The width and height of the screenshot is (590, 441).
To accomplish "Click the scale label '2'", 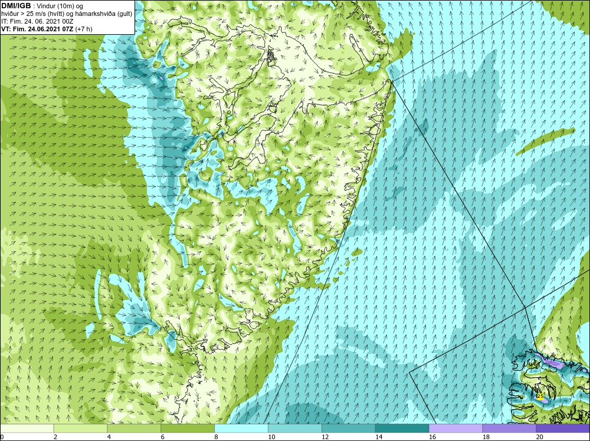I will [x=55, y=437].
